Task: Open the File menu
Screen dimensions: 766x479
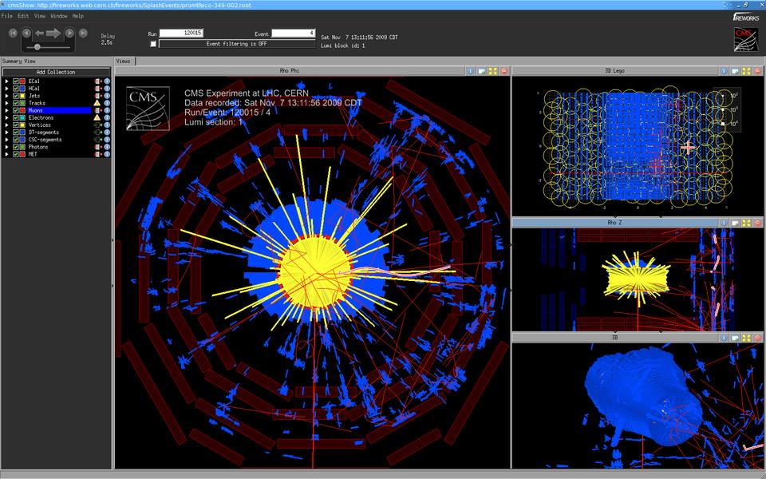Action: (6, 16)
